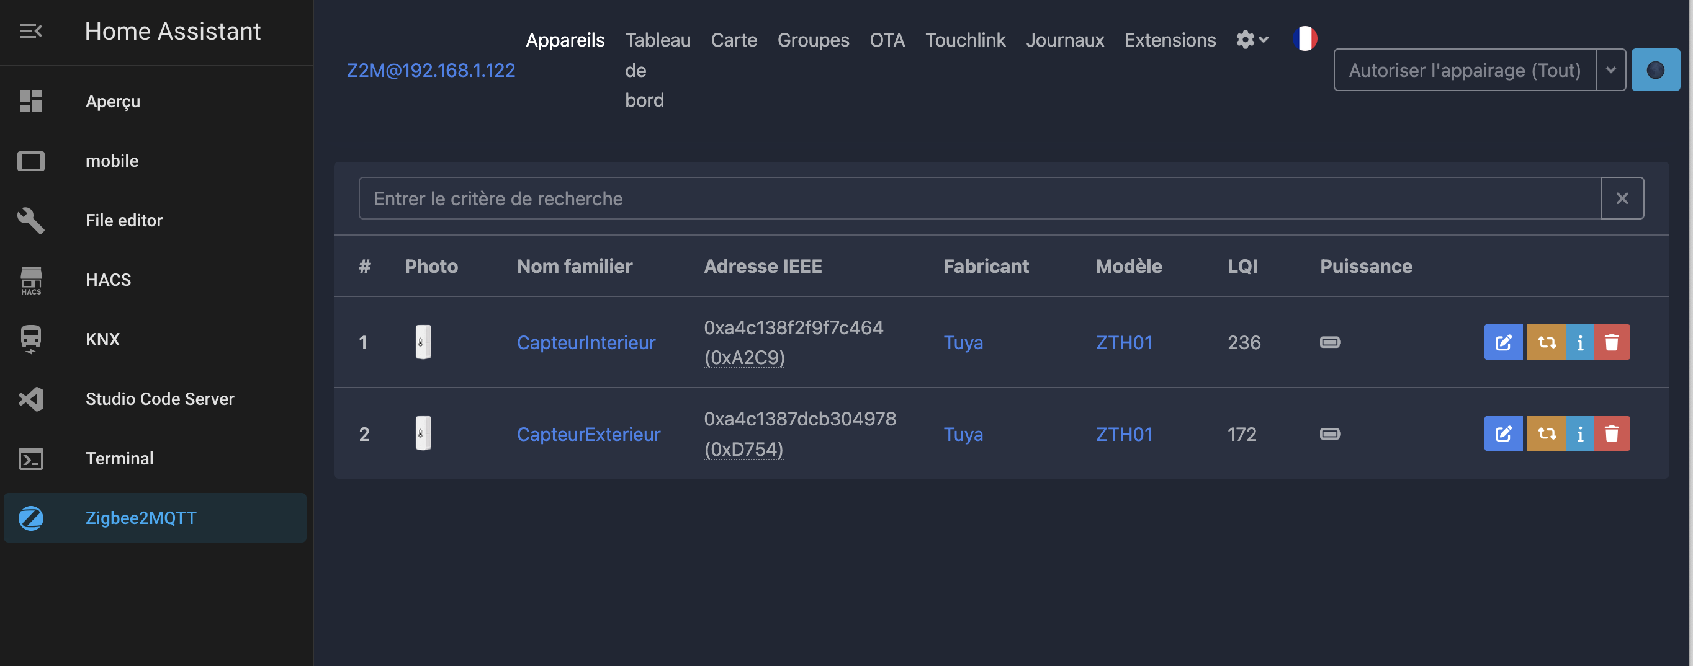
Task: Open the KNX bus icon
Action: pyautogui.click(x=30, y=340)
